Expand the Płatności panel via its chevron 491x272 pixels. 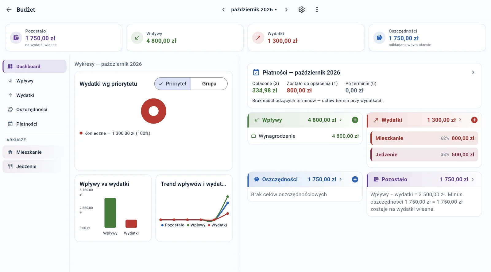tap(473, 72)
